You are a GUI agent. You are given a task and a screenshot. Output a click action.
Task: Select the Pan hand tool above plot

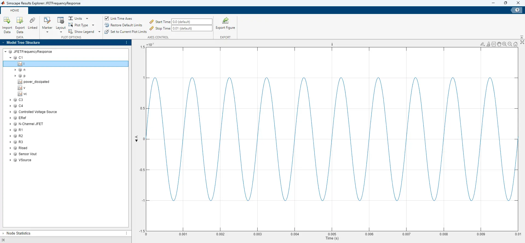point(499,44)
